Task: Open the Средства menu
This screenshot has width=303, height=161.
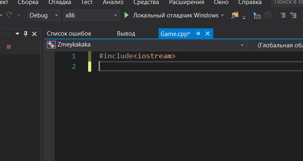Action: pyautogui.click(x=146, y=2)
